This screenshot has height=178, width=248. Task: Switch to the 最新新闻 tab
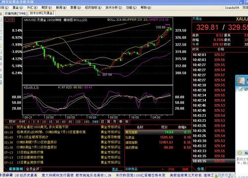[16, 169]
